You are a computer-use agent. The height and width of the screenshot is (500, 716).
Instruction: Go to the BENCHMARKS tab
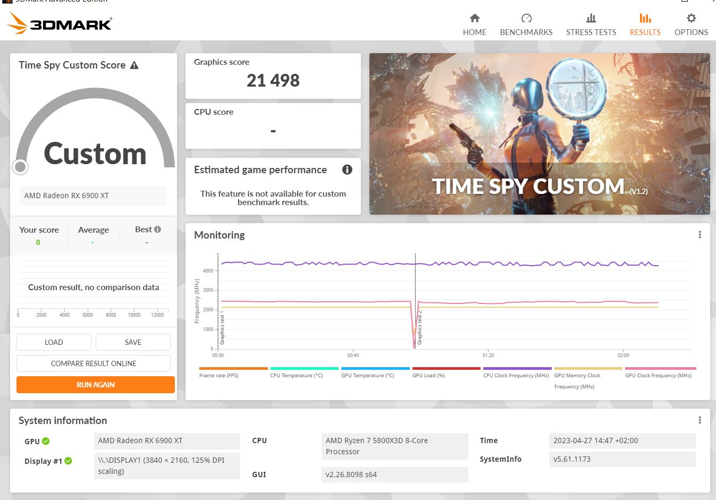click(526, 25)
